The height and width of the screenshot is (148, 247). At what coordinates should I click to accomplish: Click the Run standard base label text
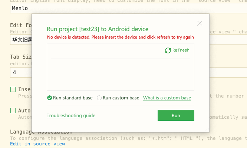[x=73, y=98]
